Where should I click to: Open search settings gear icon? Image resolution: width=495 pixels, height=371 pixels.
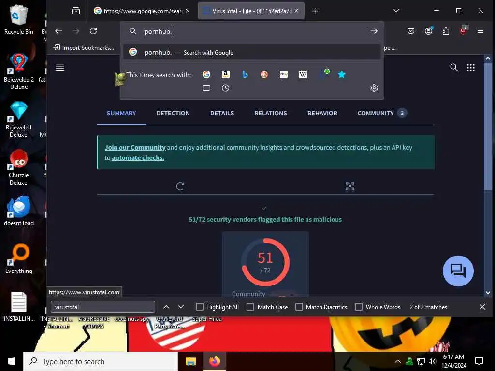pos(374,88)
